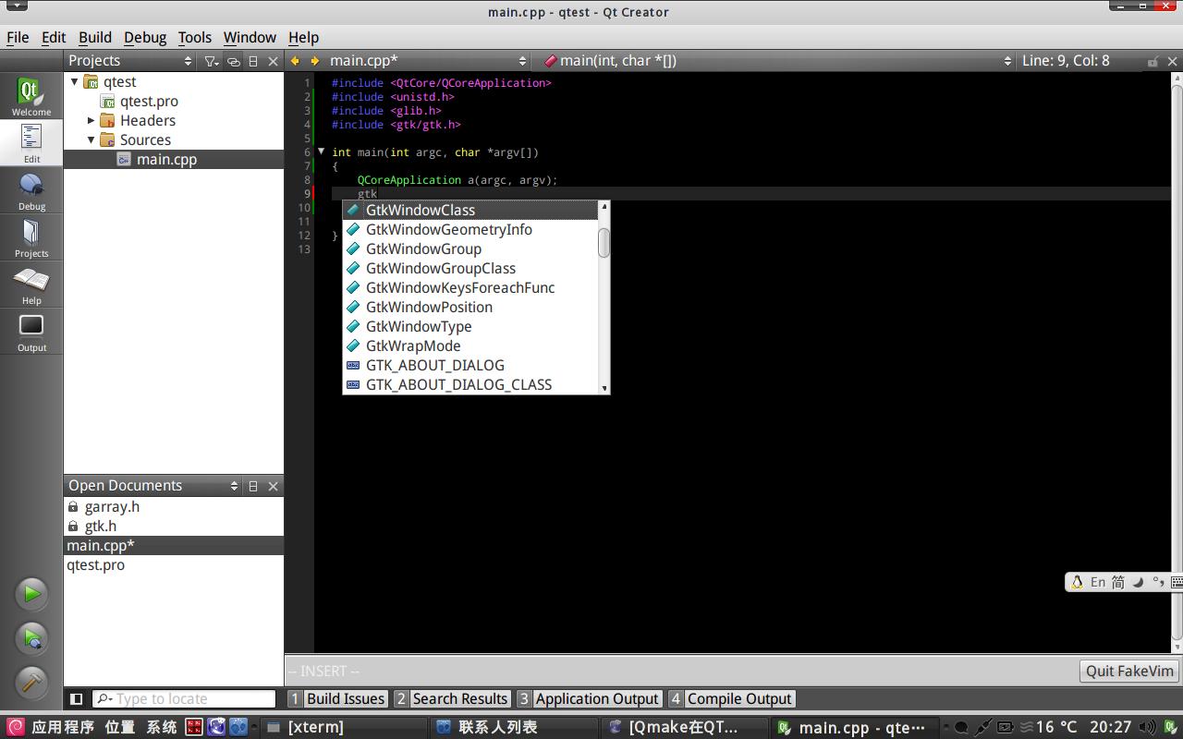Open the filter tree options in Projects panel
The width and height of the screenshot is (1183, 739).
click(212, 61)
